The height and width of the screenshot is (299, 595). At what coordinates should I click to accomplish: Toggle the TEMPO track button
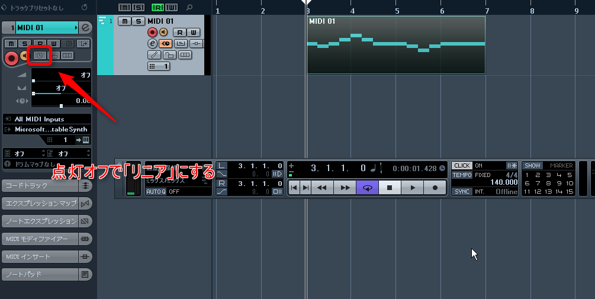tap(462, 175)
